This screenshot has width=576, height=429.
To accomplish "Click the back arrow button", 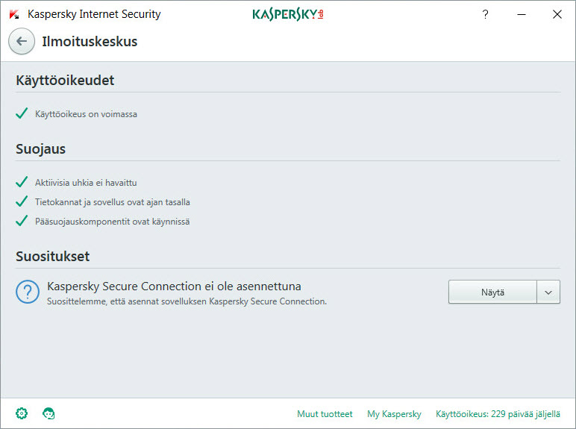I will tap(22, 42).
